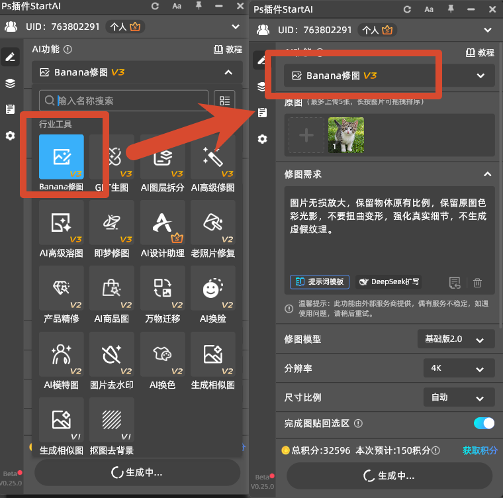Image resolution: width=503 pixels, height=498 pixels.
Task: Pin the right StartAI panel
Action: 451,9
